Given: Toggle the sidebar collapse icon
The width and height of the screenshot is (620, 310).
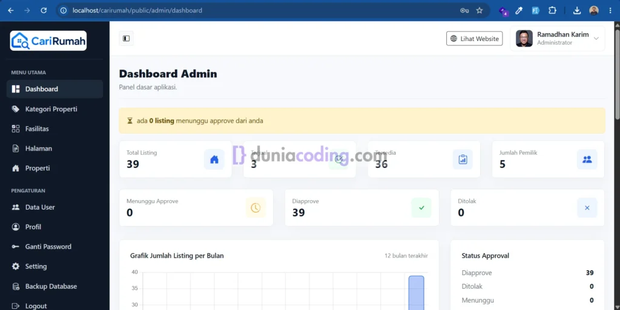Looking at the screenshot, I should click(x=126, y=38).
